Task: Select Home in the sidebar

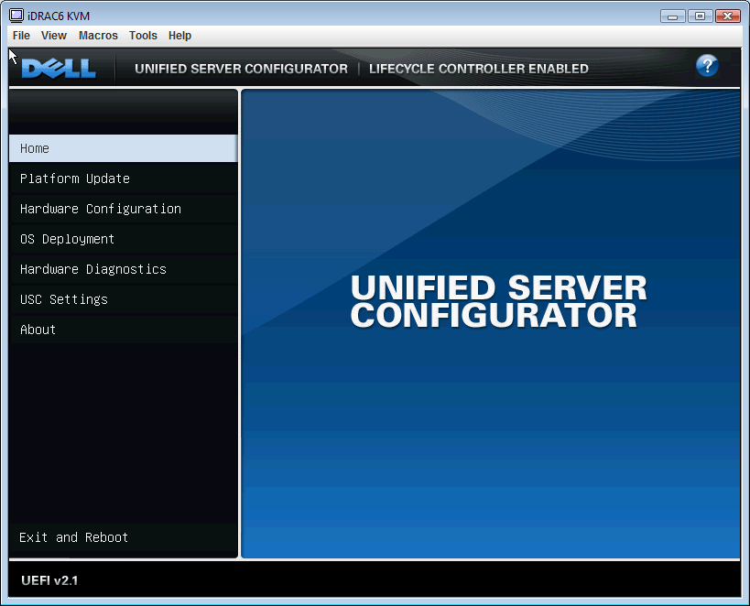Action: click(124, 148)
